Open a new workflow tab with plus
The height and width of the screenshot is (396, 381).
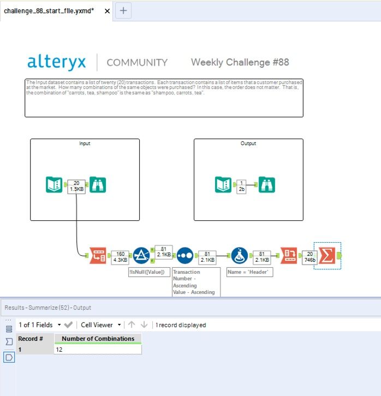pyautogui.click(x=123, y=10)
